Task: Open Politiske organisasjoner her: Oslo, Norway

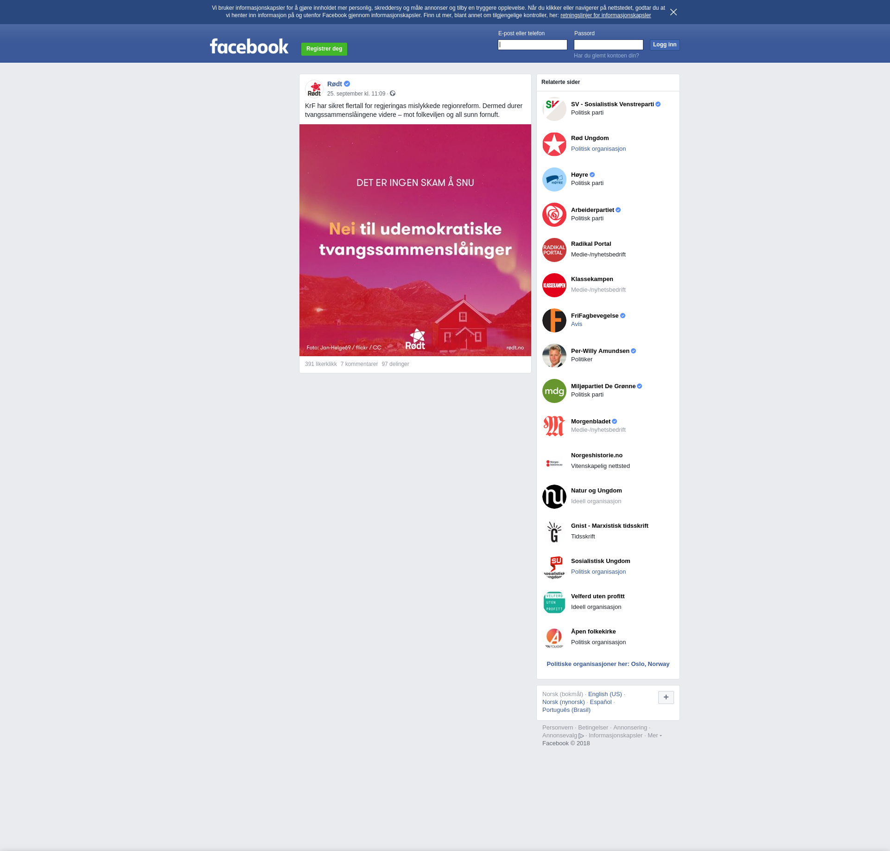Action: [x=608, y=664]
